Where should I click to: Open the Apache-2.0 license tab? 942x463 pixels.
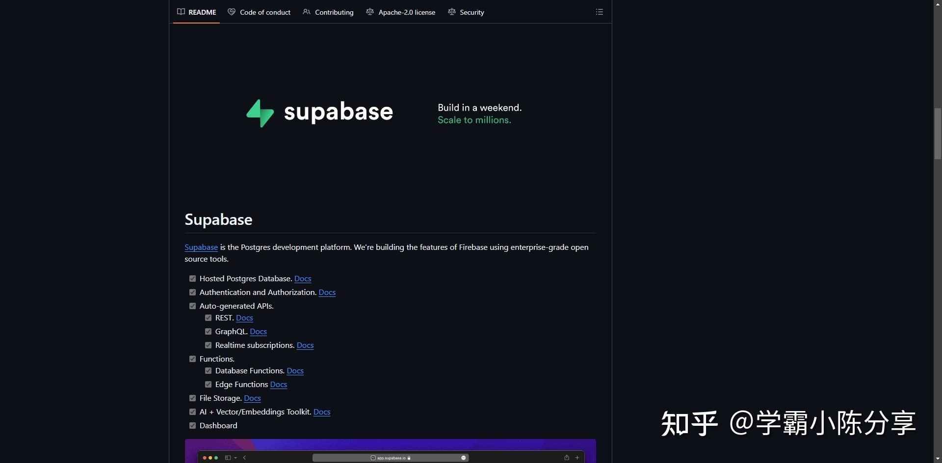[400, 12]
